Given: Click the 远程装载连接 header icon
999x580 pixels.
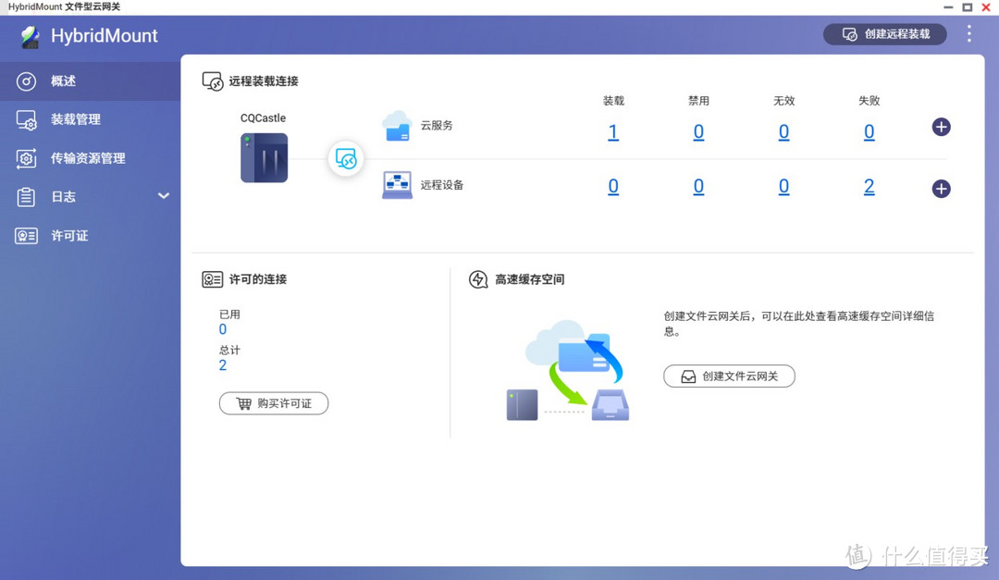Looking at the screenshot, I should pyautogui.click(x=213, y=81).
